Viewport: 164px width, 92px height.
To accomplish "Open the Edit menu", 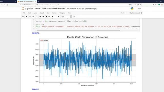I will point(30,13).
